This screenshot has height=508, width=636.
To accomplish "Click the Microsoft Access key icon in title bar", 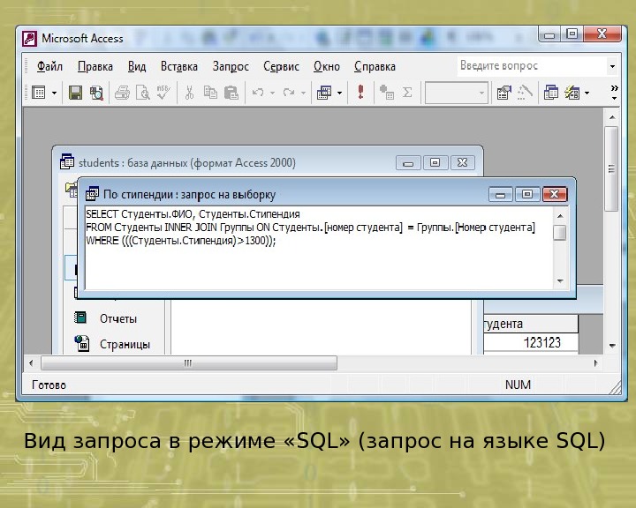I will (x=30, y=39).
